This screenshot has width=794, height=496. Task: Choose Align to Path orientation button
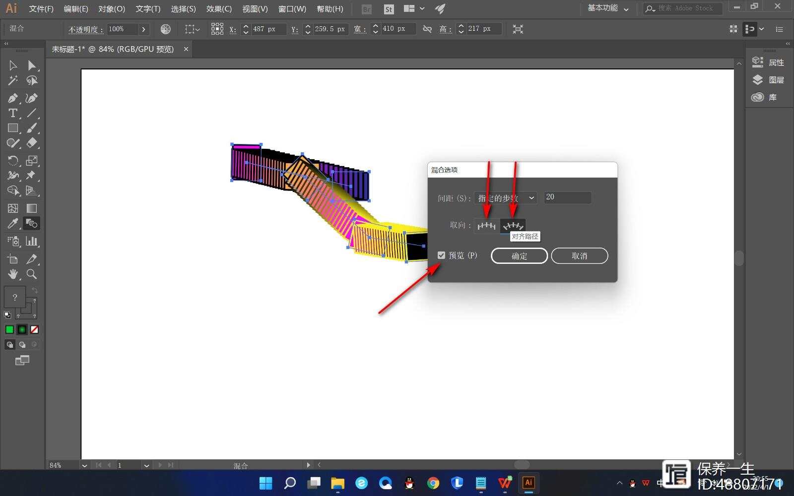[513, 226]
